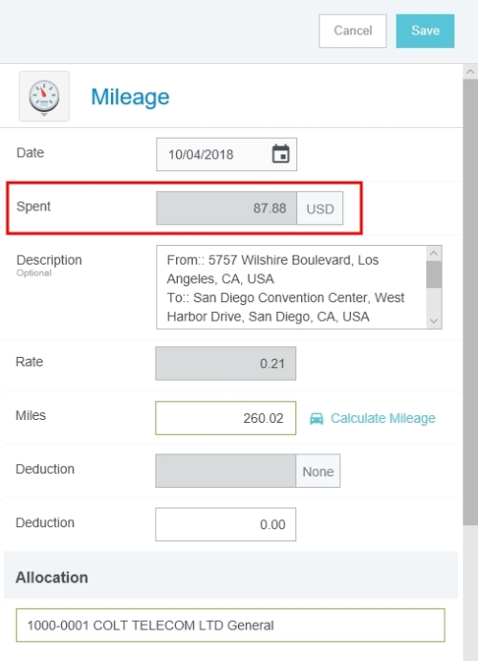Expand the expense category arrow under the icon
This screenshot has height=661, width=478.
click(x=44, y=115)
